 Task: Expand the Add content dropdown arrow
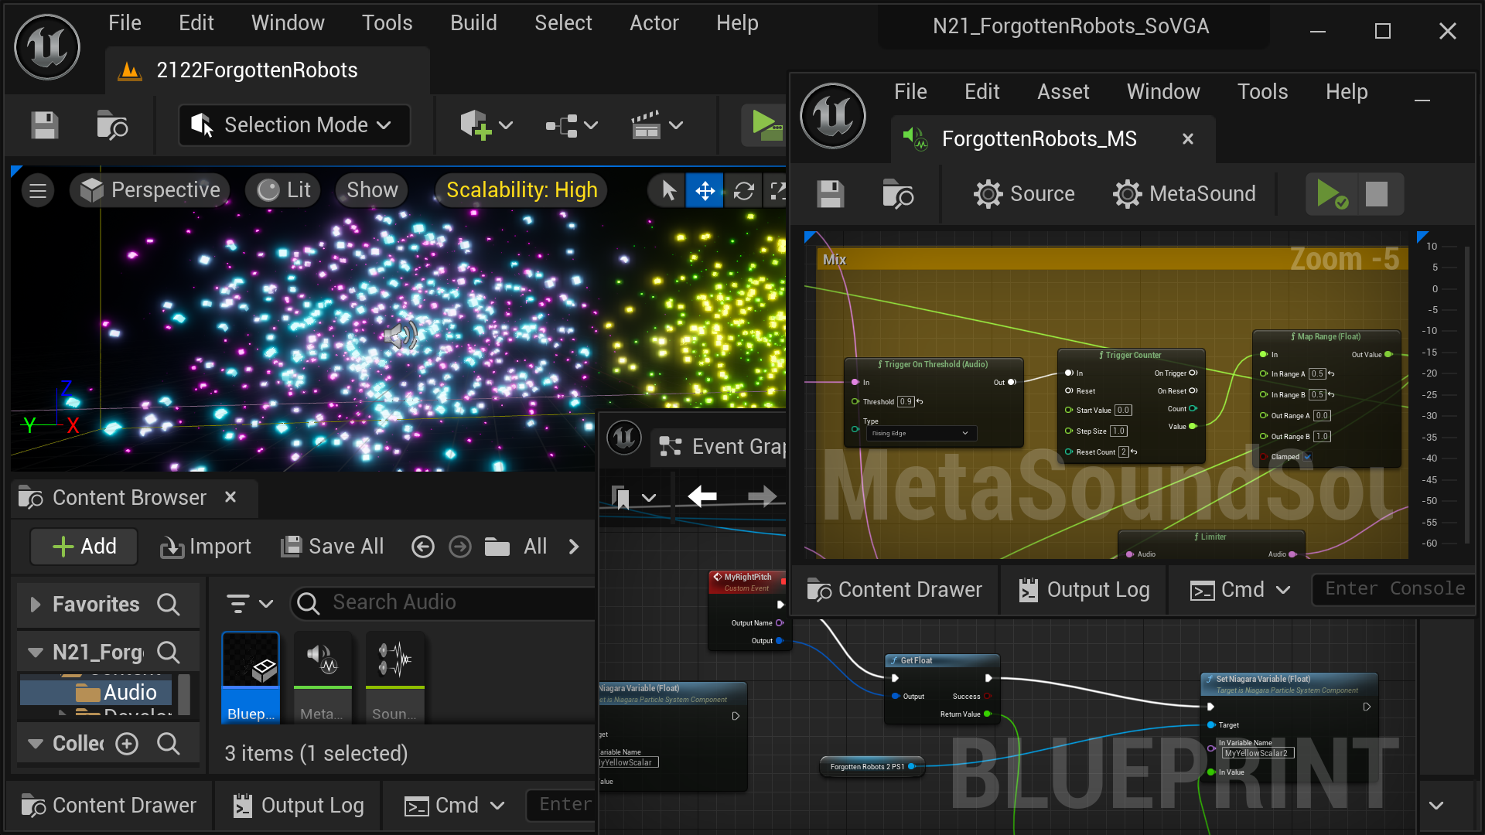click(506, 125)
